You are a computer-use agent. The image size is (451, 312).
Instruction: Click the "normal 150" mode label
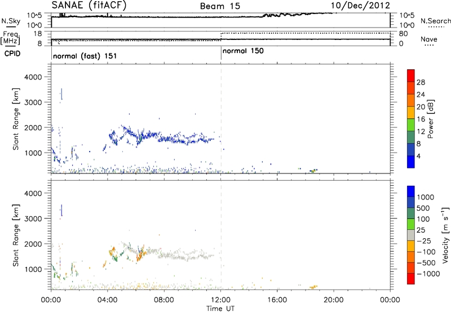pyautogui.click(x=243, y=51)
